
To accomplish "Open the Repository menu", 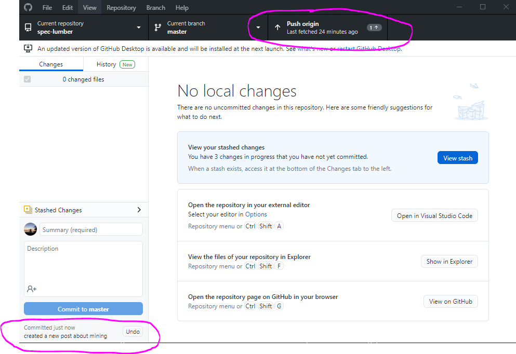I will point(121,8).
